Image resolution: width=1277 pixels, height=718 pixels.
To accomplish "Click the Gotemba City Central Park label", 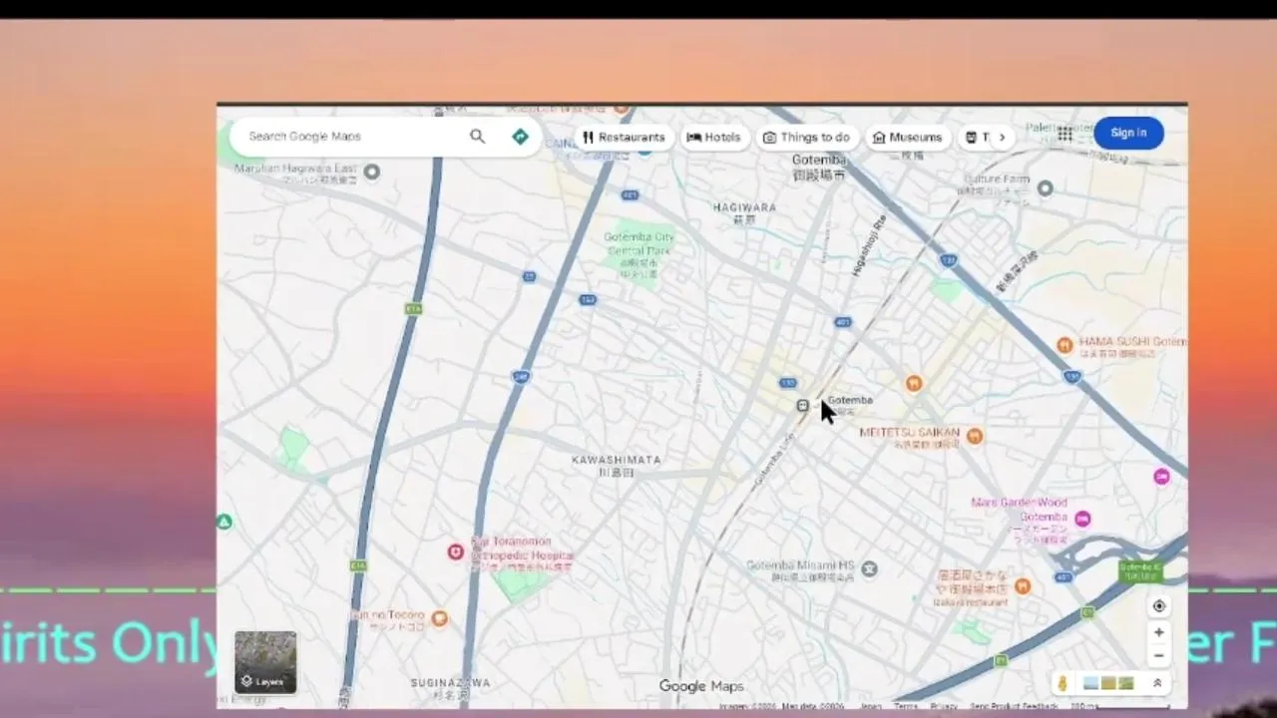I will point(639,254).
